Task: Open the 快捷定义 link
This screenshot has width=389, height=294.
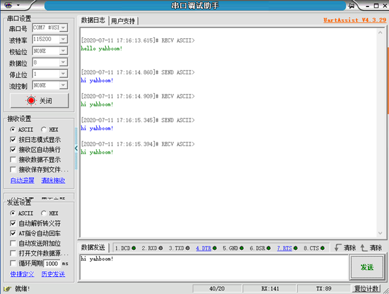Action: (22, 274)
